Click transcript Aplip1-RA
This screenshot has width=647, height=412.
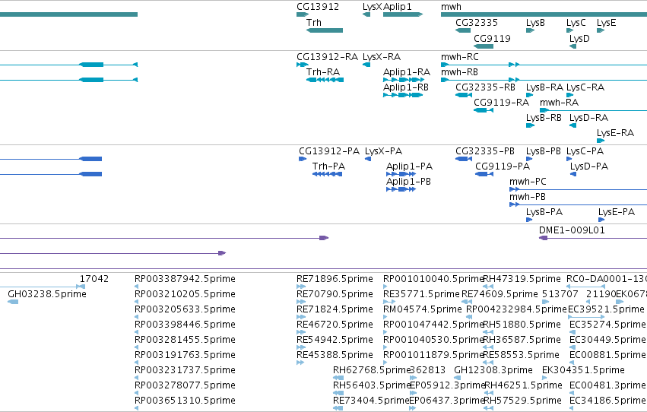coord(407,71)
